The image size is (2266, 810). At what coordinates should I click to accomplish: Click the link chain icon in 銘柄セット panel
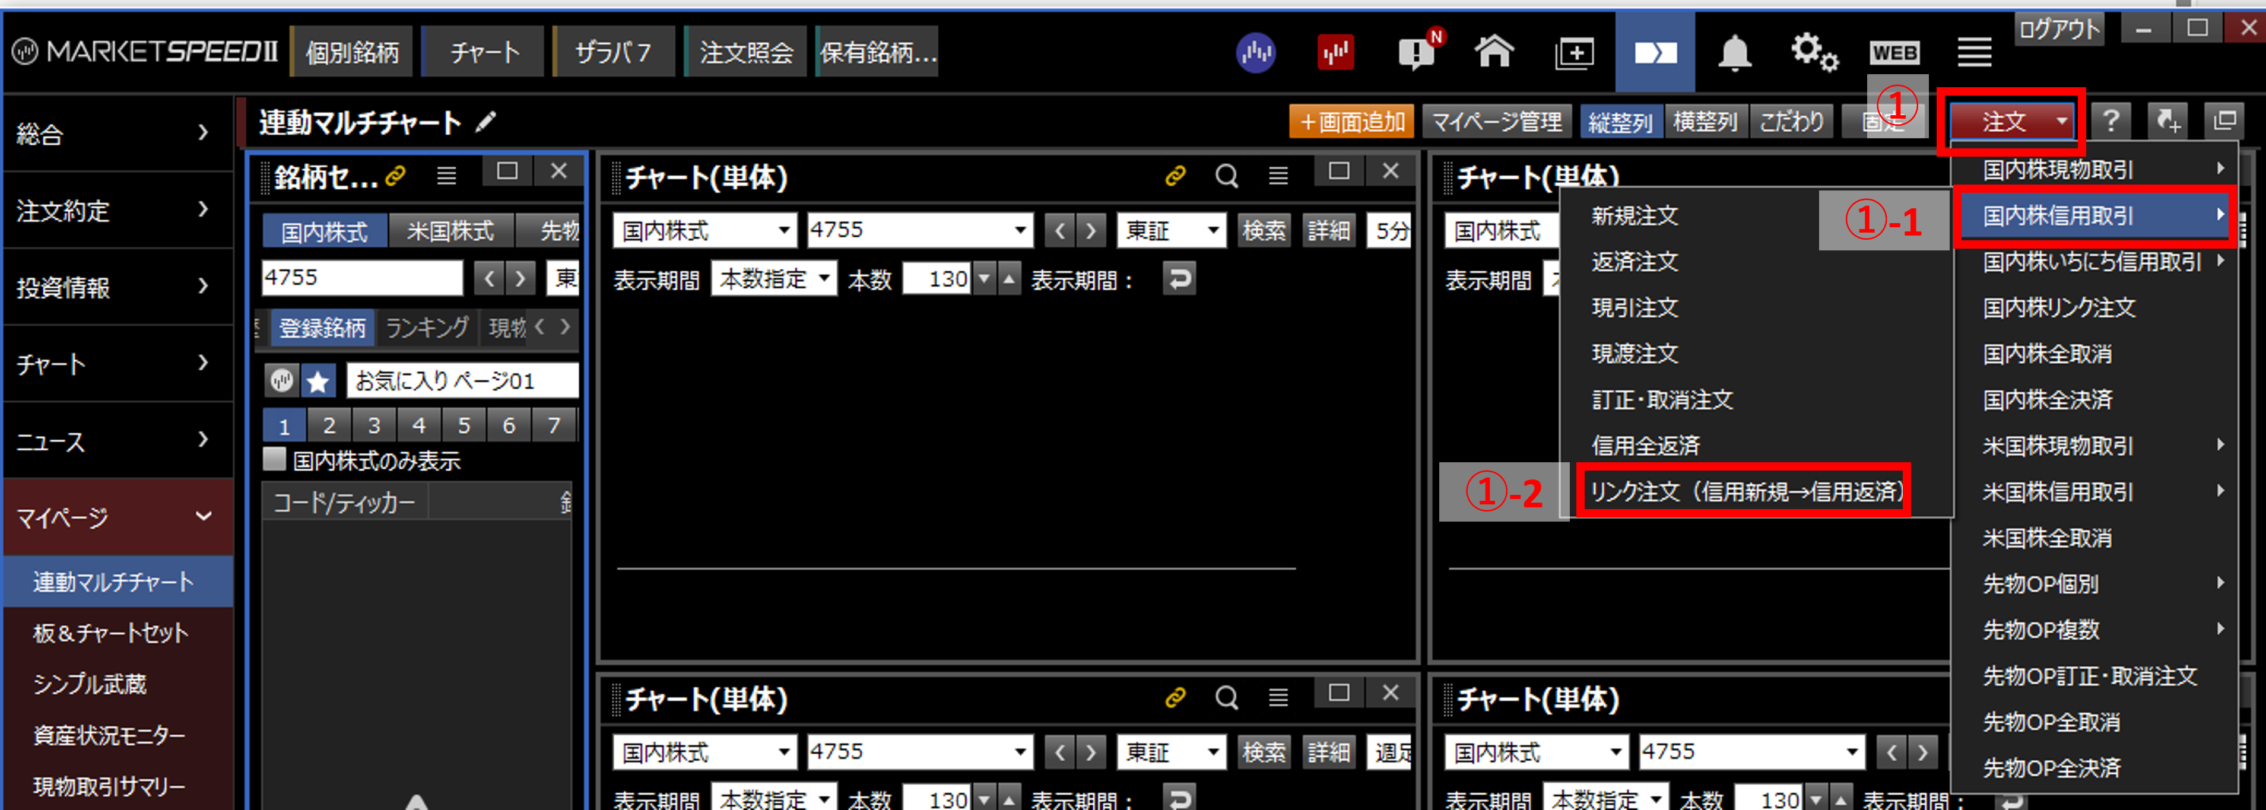pyautogui.click(x=396, y=176)
